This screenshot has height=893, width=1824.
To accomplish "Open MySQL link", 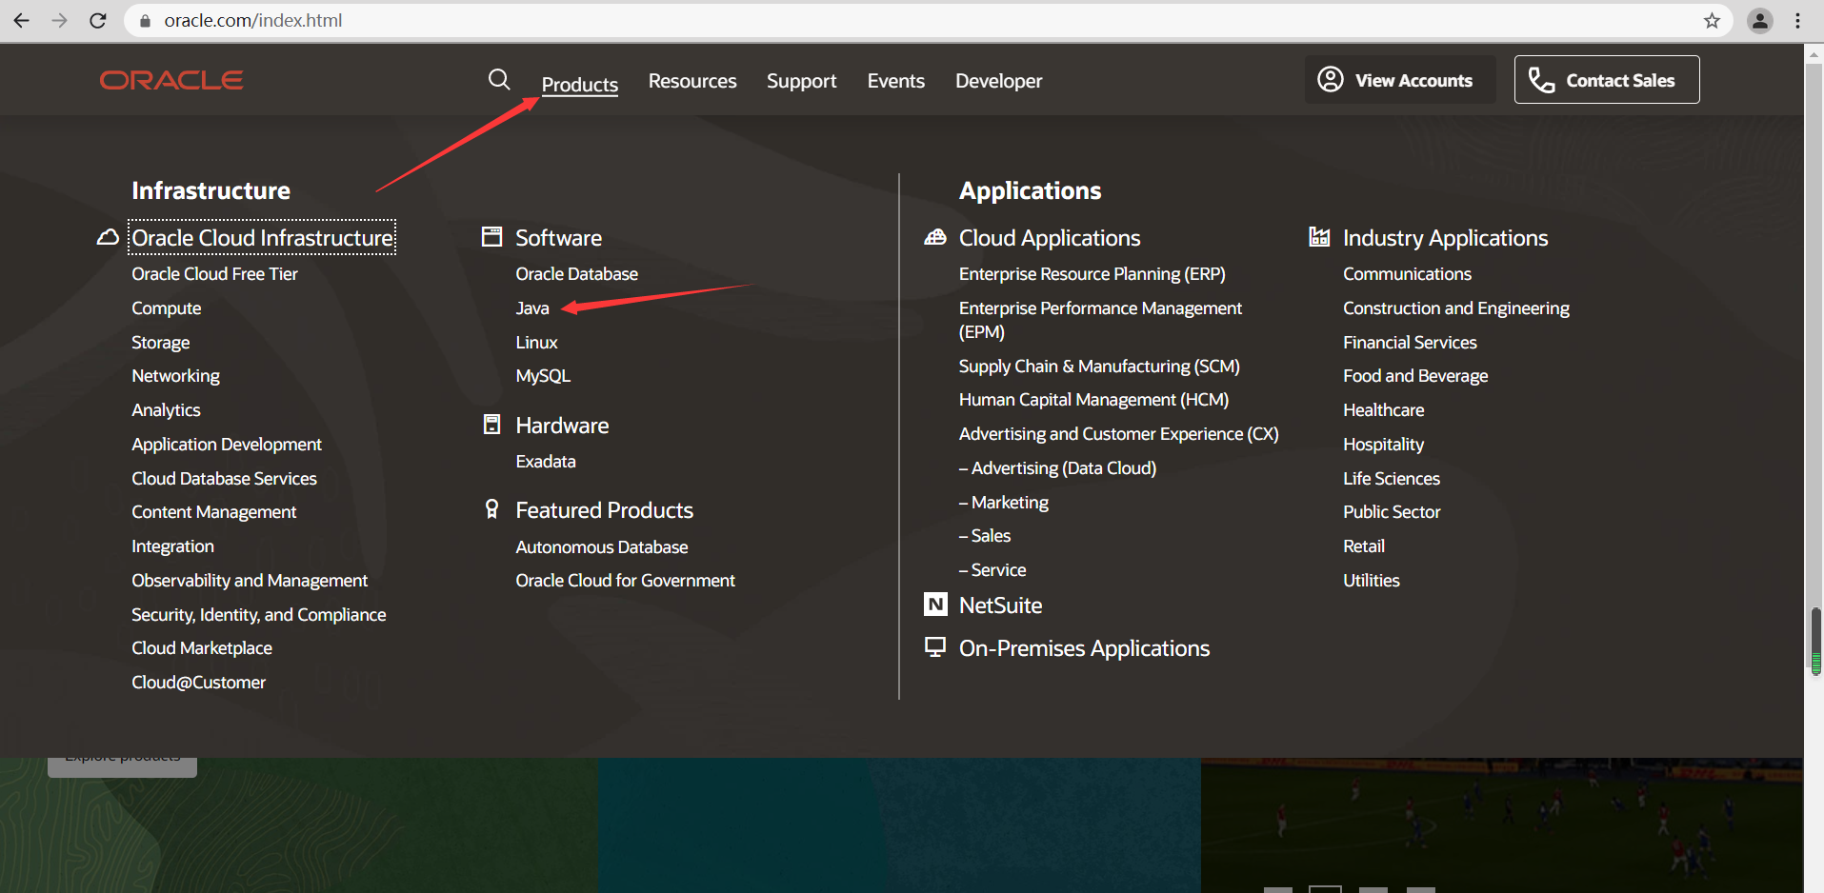I will pos(543,376).
